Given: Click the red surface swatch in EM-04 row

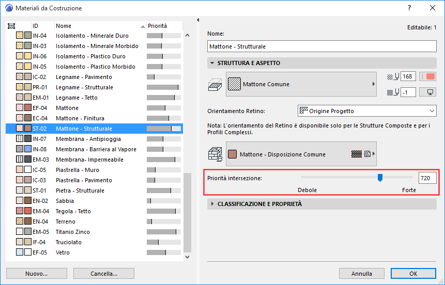Looking at the screenshot, I should coord(28,211).
